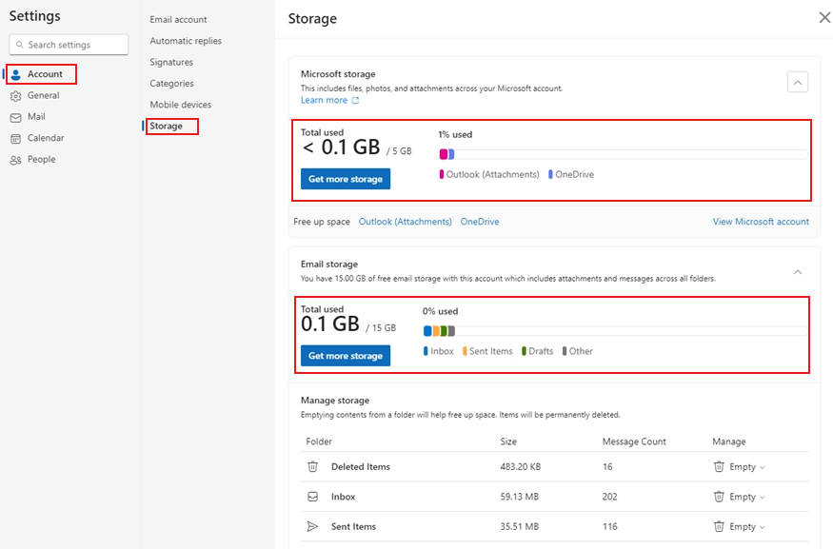Click trash icon in Inbox Manage column
Viewport: 833px width, 549px height.
[719, 497]
